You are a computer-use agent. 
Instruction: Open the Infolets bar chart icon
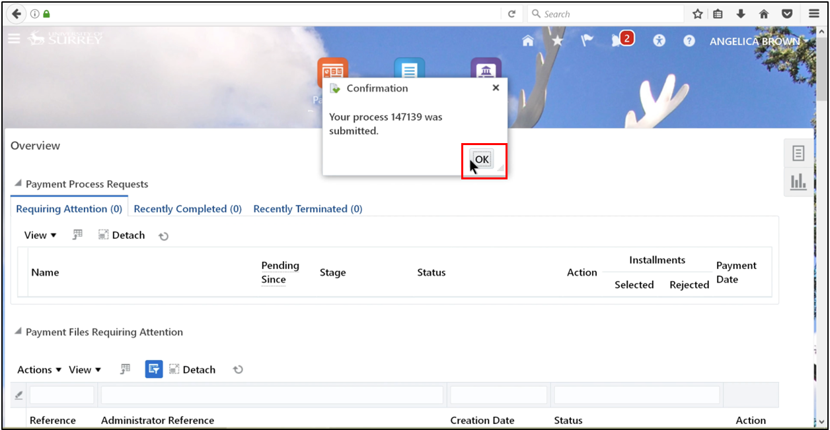(x=798, y=182)
